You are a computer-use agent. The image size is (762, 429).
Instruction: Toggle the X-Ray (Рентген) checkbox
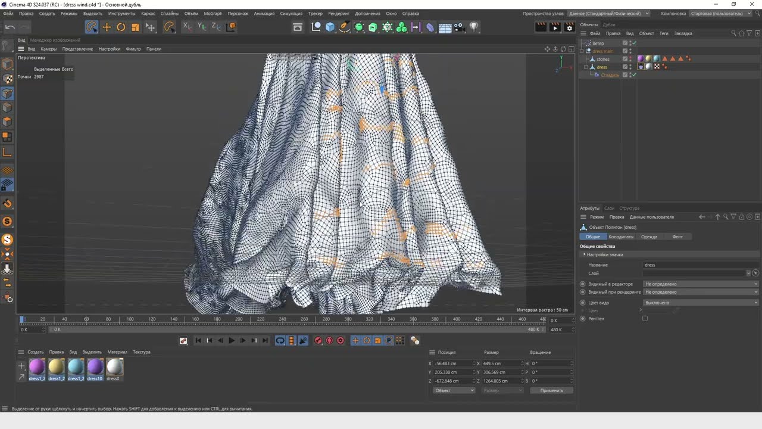point(645,319)
